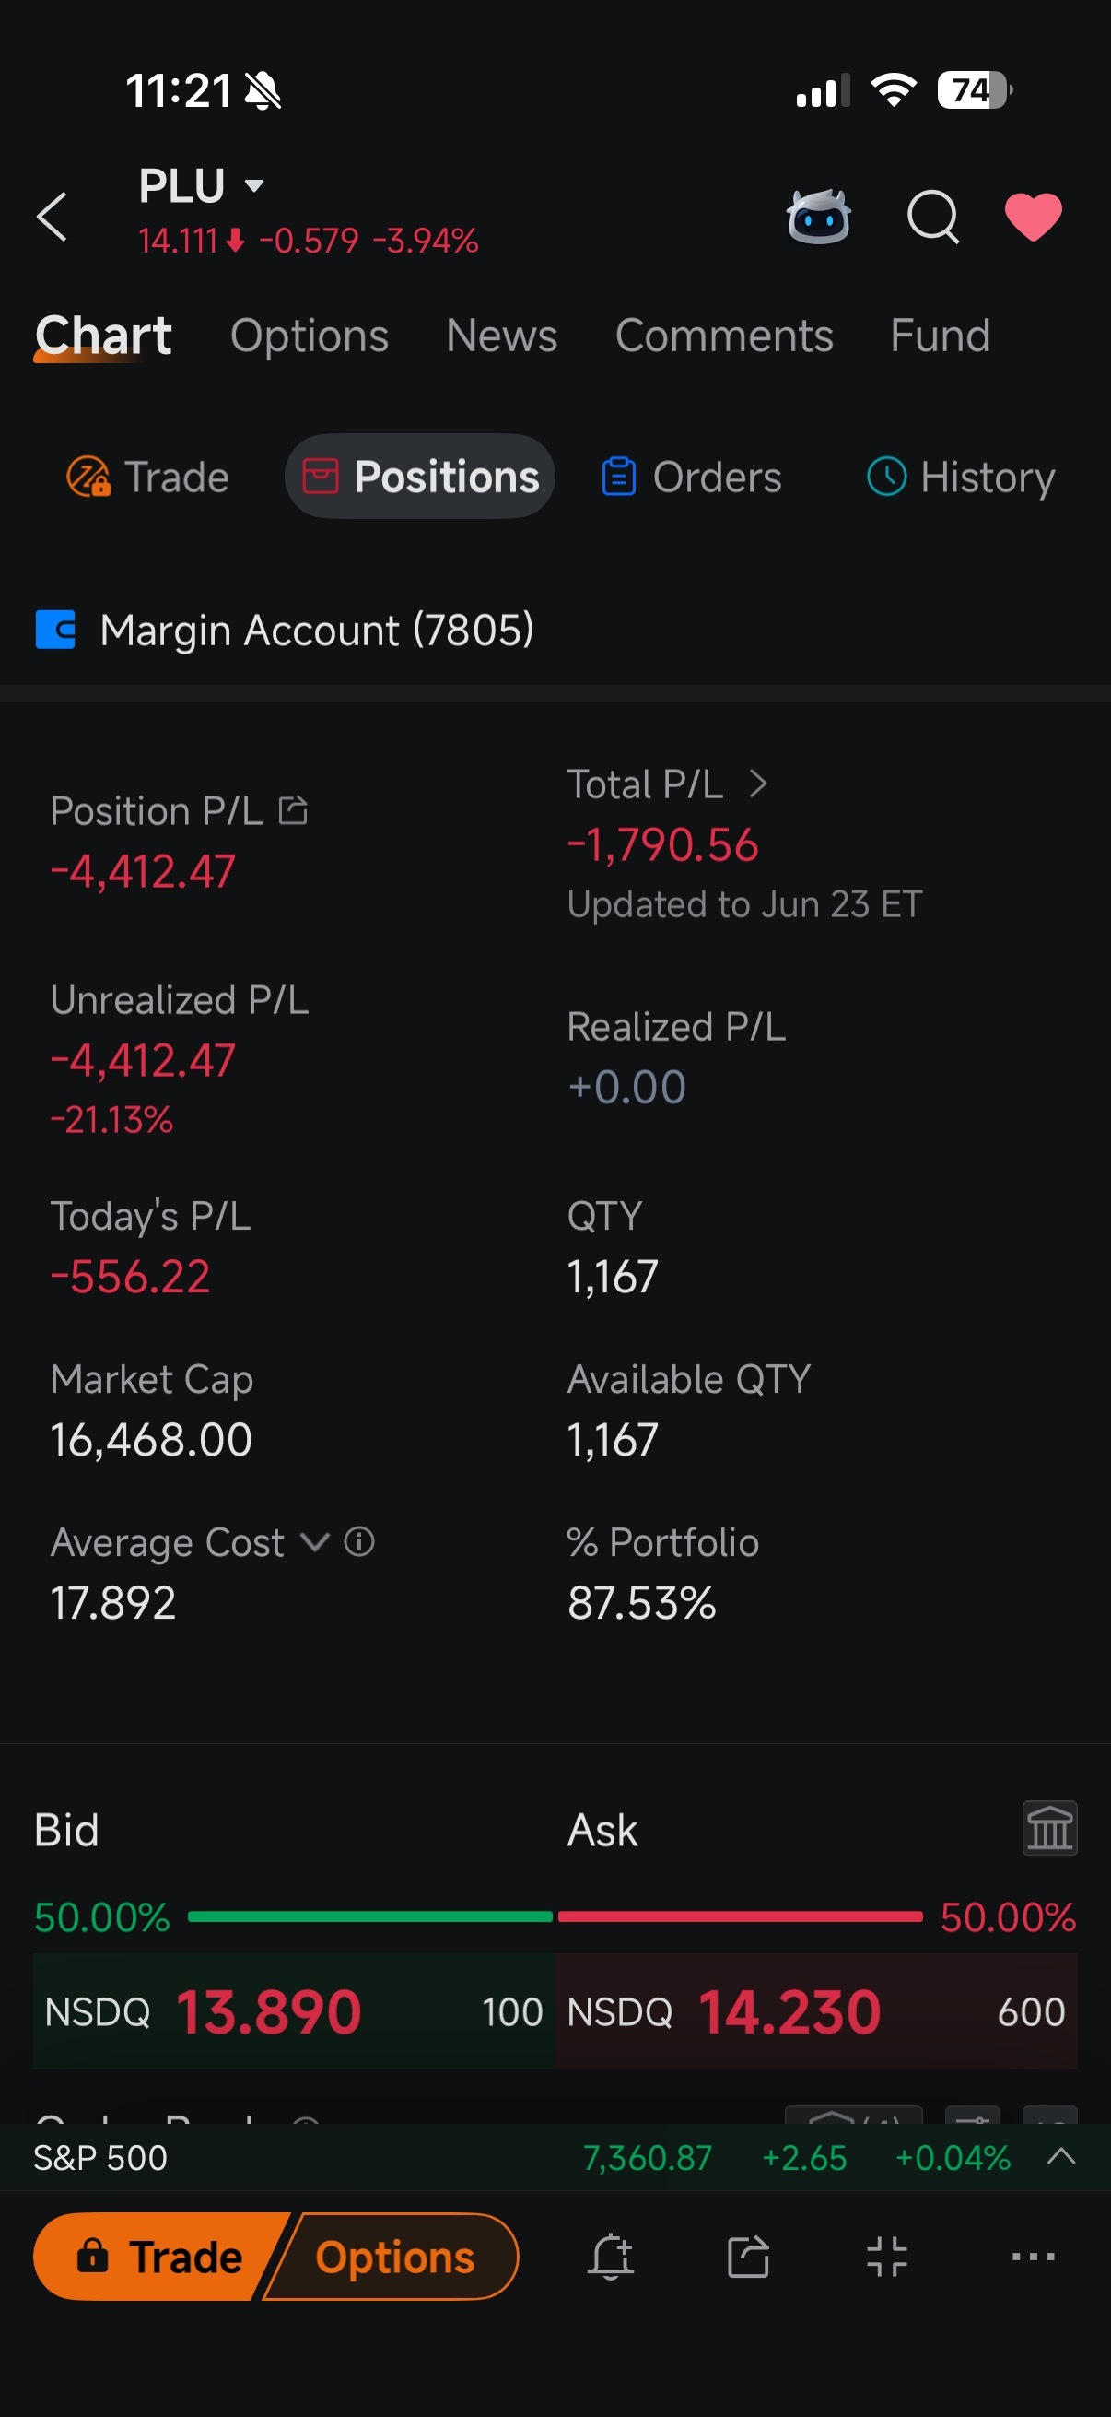Click the bank exchange icon beside Ask
The height and width of the screenshot is (2417, 1111).
pos(1049,1828)
